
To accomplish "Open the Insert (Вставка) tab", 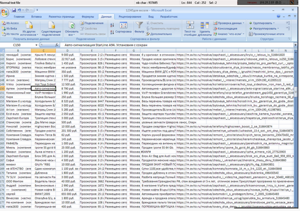I will (x=36, y=17).
